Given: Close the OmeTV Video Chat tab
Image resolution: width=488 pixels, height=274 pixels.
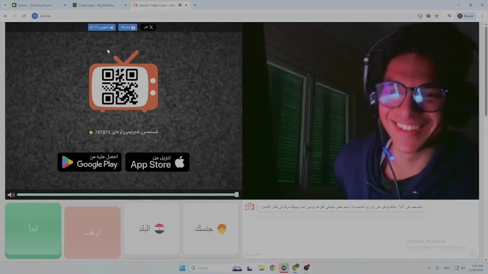Looking at the screenshot, I should pos(186,5).
